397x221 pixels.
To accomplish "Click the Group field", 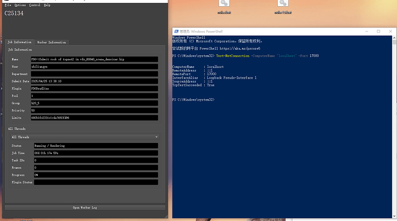I will click(x=94, y=103).
